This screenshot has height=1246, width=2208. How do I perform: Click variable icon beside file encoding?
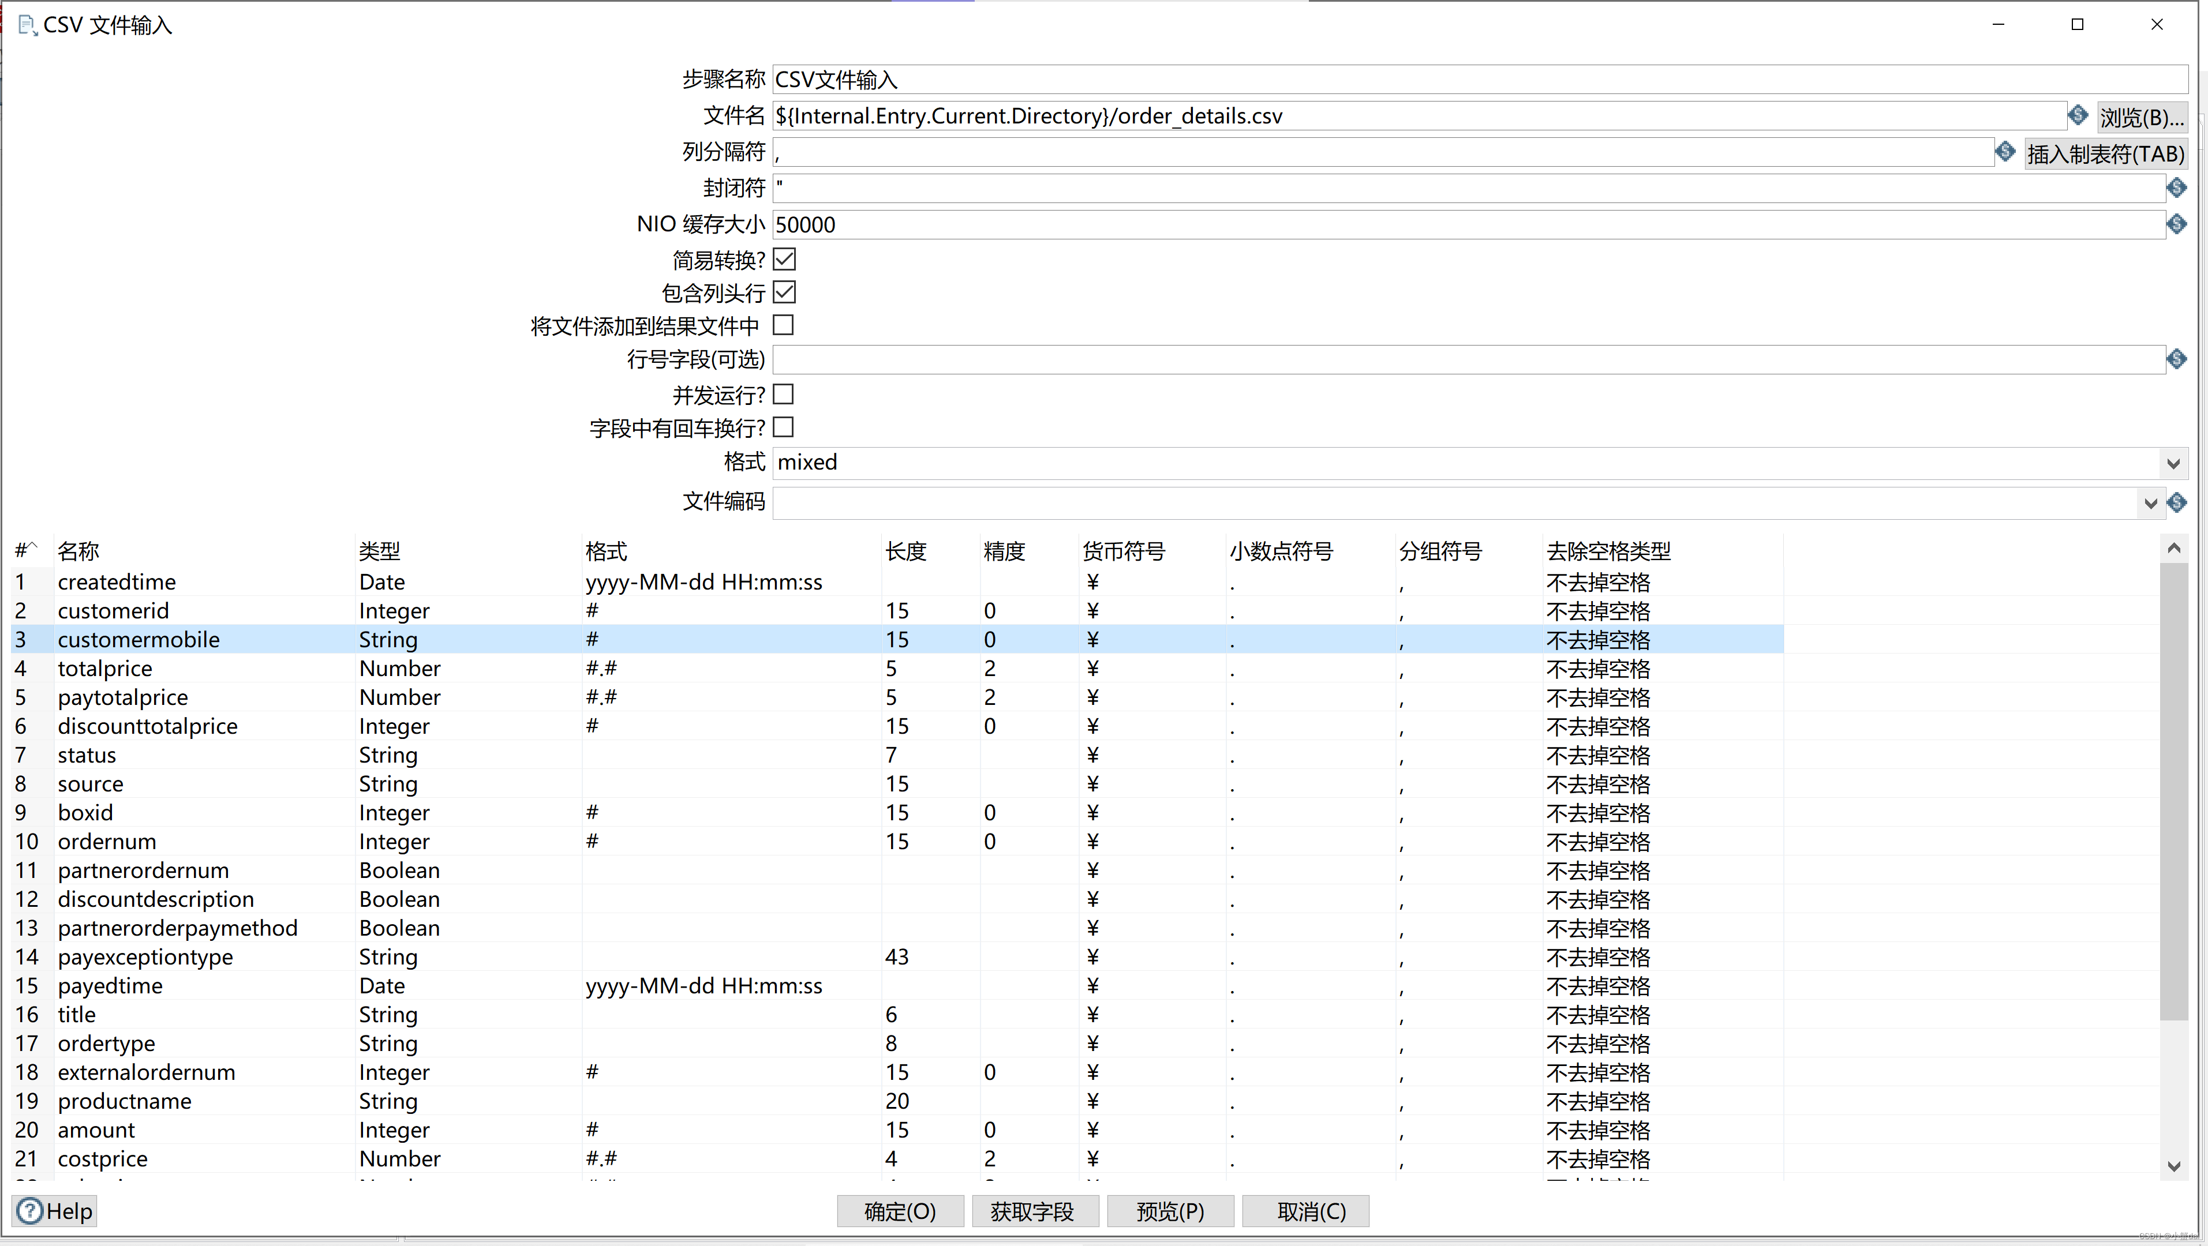pyautogui.click(x=2176, y=502)
